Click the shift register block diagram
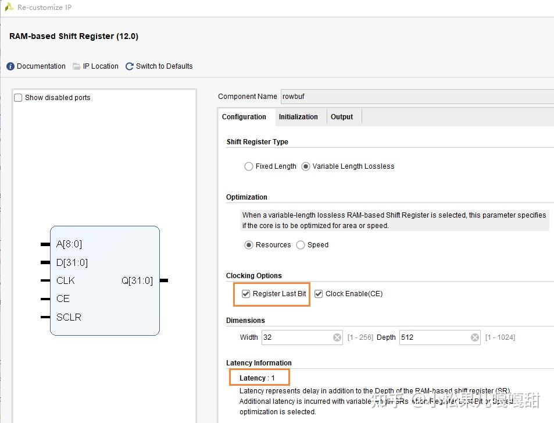This screenshot has width=554, height=423. [105, 280]
